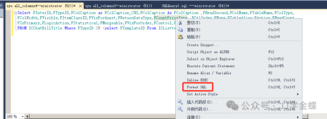Image resolution: width=327 pixels, height=119 pixels.
Task: Expand the 连接(C) submenu arrow
Action: (x=298, y=117)
